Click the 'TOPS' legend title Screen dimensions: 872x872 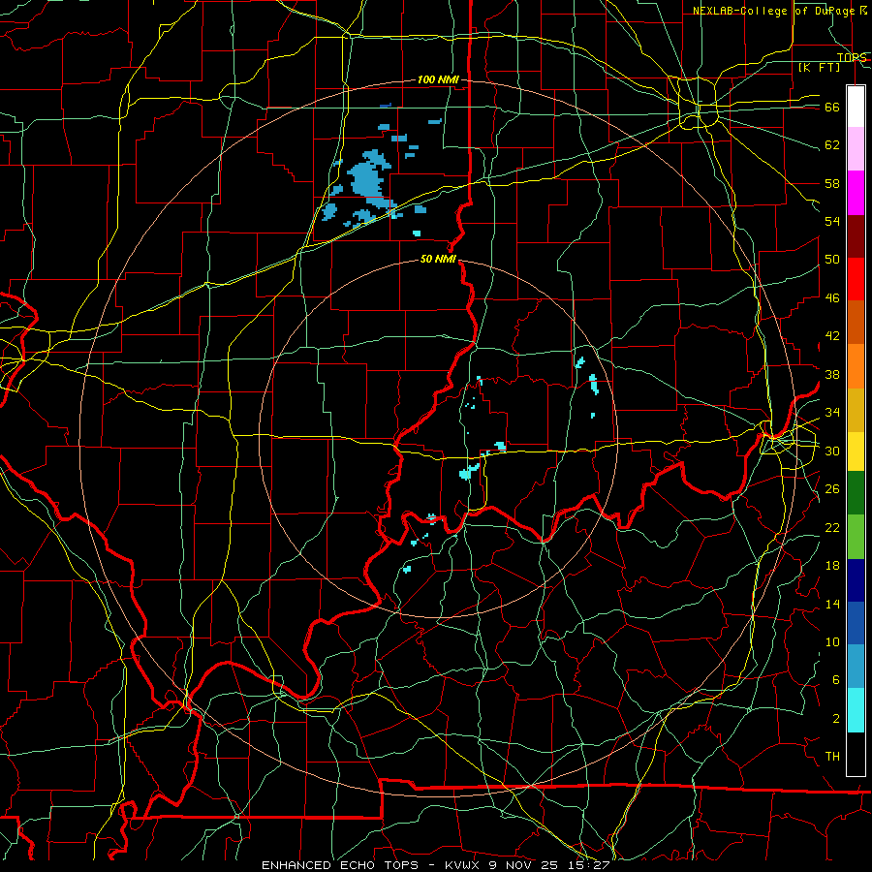click(852, 57)
